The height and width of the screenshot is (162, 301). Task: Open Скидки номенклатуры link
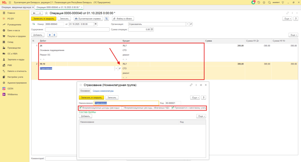[x=103, y=91]
